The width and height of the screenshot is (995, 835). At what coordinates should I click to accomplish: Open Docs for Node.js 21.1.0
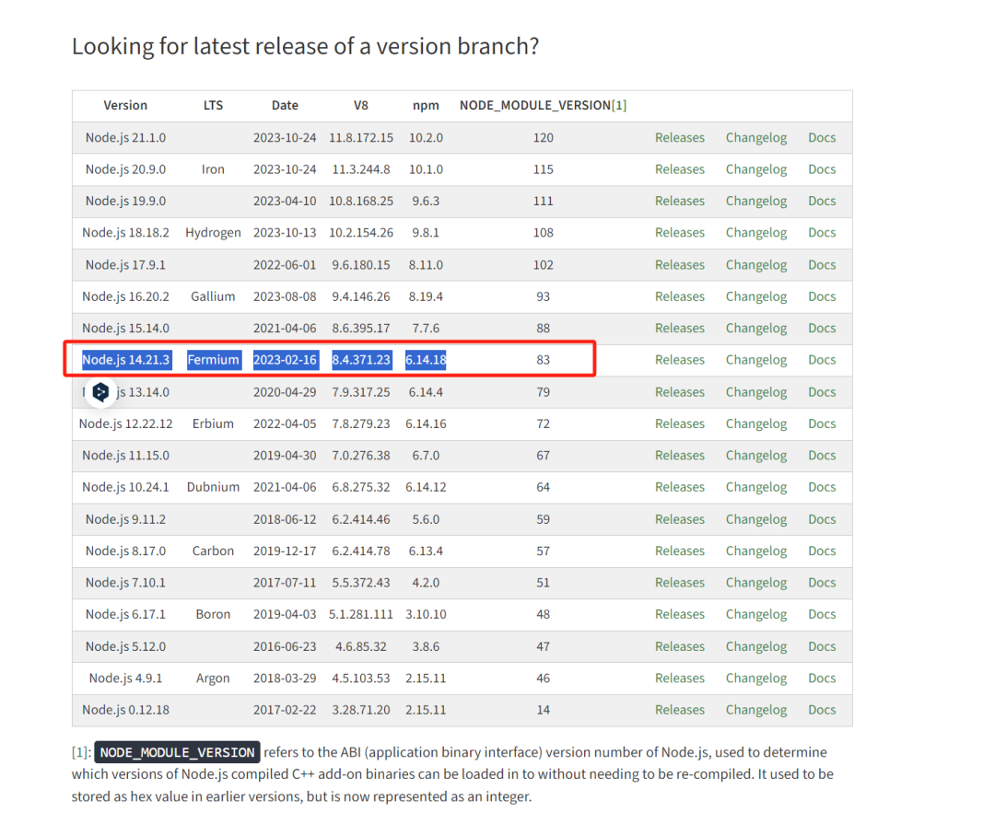822,137
